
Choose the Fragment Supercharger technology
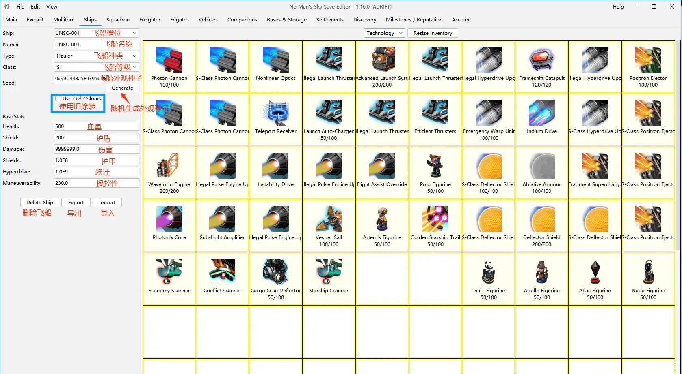click(x=595, y=173)
